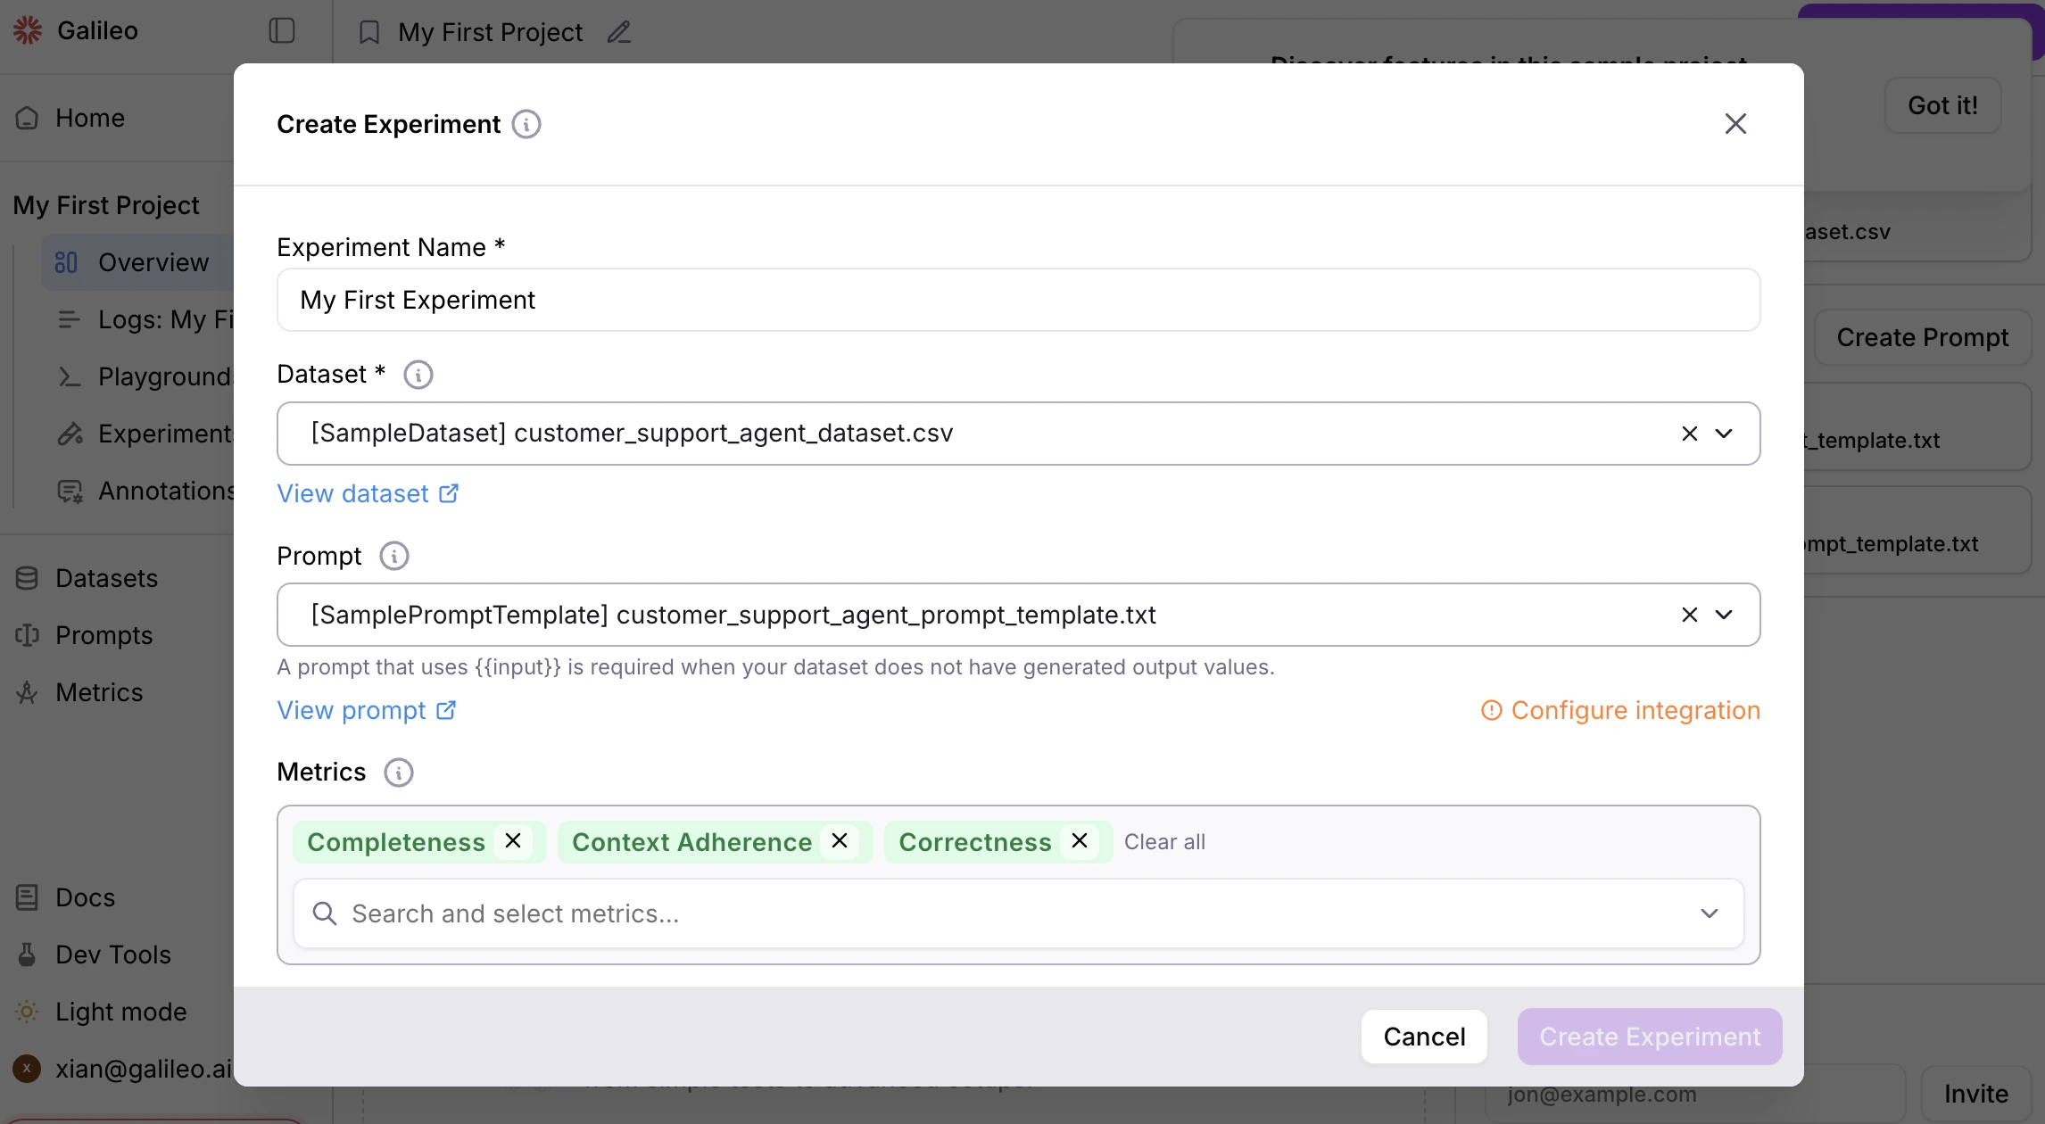Go to the Overview tab
The height and width of the screenshot is (1124, 2045).
153,261
